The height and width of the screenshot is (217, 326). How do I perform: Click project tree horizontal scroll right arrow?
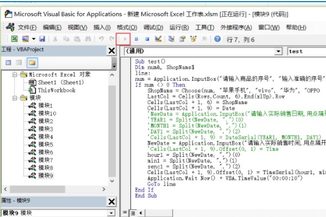pos(104,189)
